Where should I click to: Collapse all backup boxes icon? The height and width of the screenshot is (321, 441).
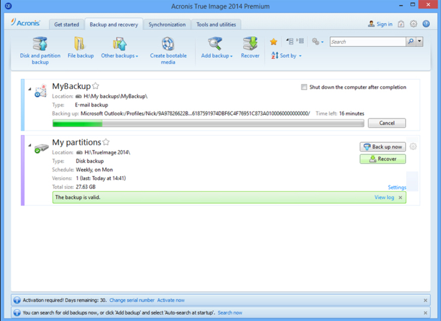click(290, 41)
